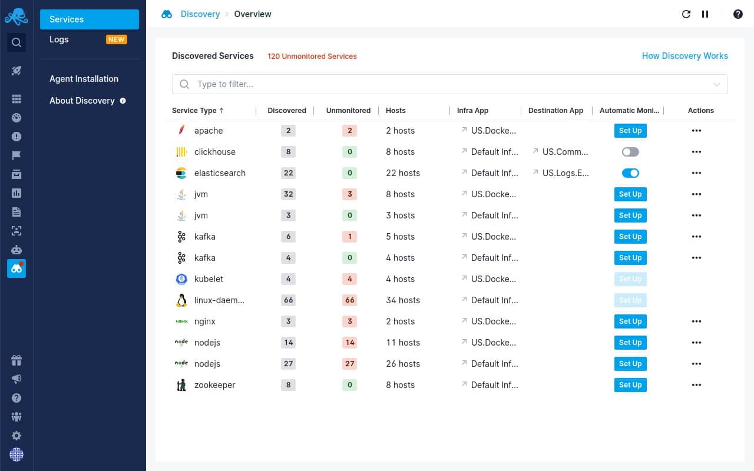The image size is (754, 471).
Task: Click the megaphone announcements icon
Action: tap(16, 379)
